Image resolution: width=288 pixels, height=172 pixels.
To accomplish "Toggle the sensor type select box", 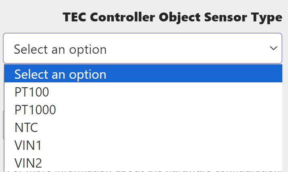I will (x=142, y=48).
